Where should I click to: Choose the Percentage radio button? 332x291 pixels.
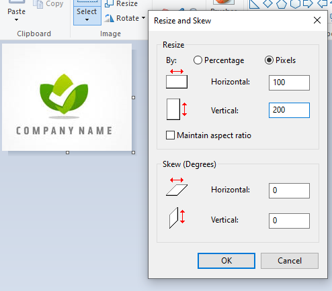[x=198, y=60]
